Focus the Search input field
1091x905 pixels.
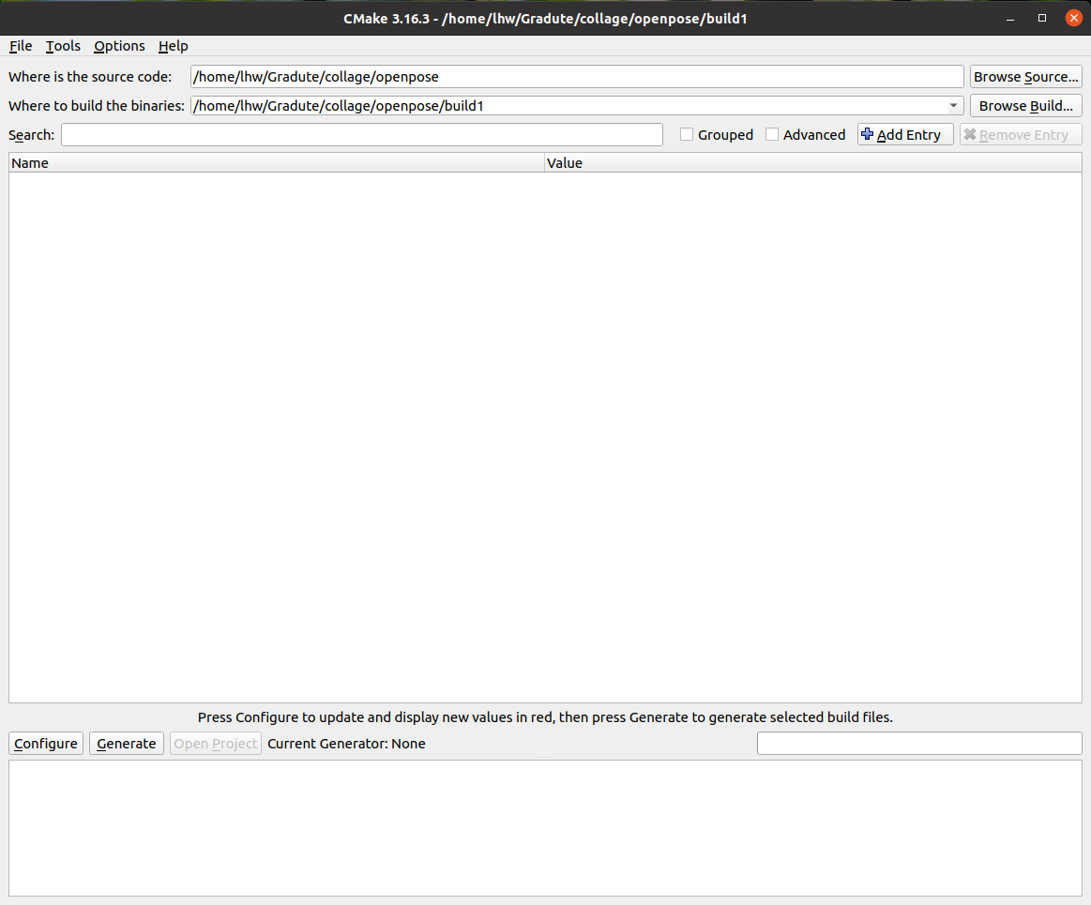coord(362,135)
